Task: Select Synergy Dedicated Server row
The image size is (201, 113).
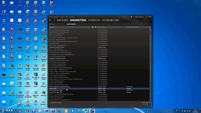Action: (99, 96)
